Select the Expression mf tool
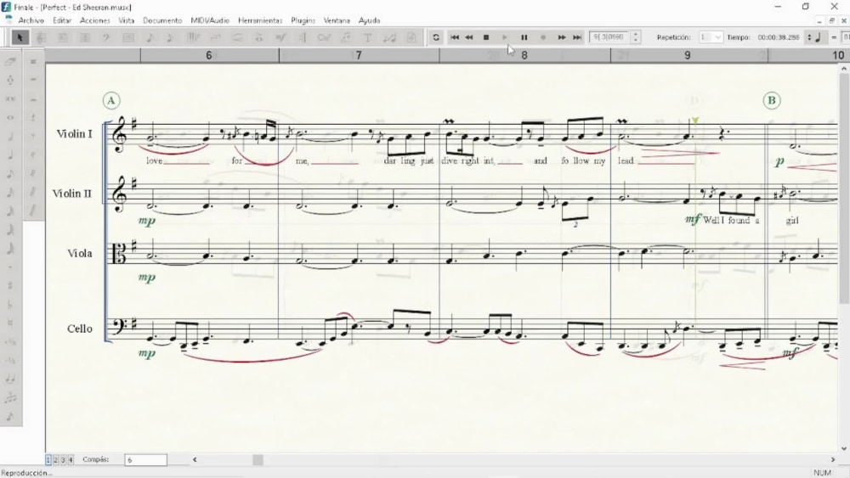Image resolution: width=850 pixels, height=478 pixels. (x=280, y=37)
